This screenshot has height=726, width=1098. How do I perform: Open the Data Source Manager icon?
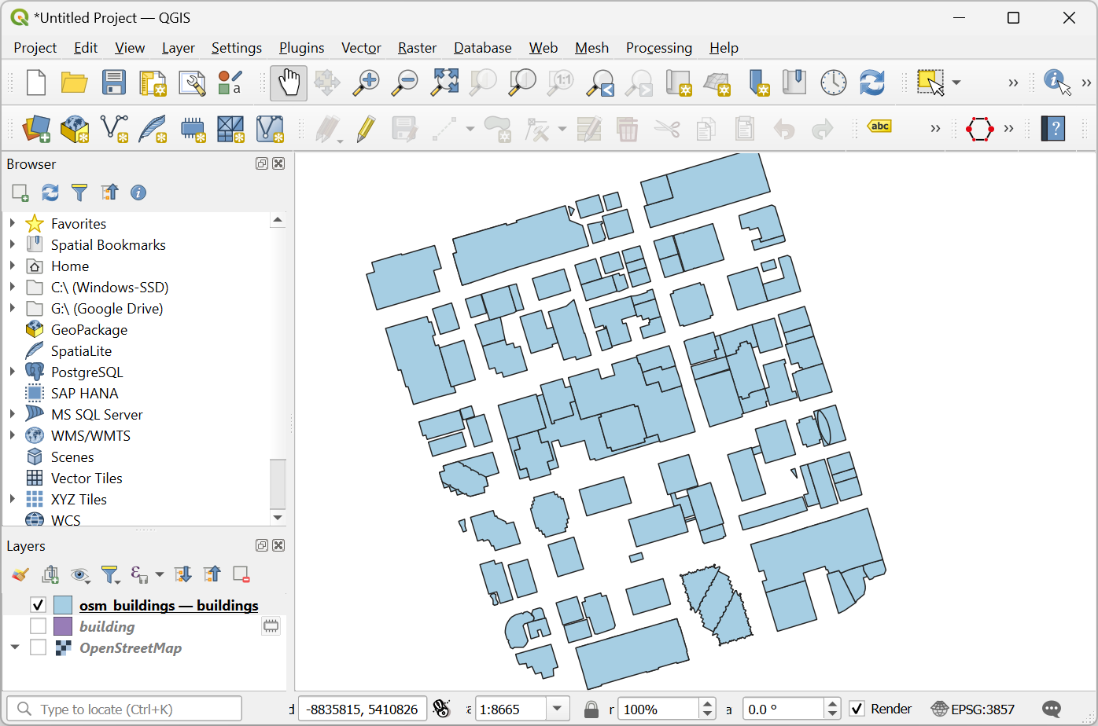click(x=36, y=129)
